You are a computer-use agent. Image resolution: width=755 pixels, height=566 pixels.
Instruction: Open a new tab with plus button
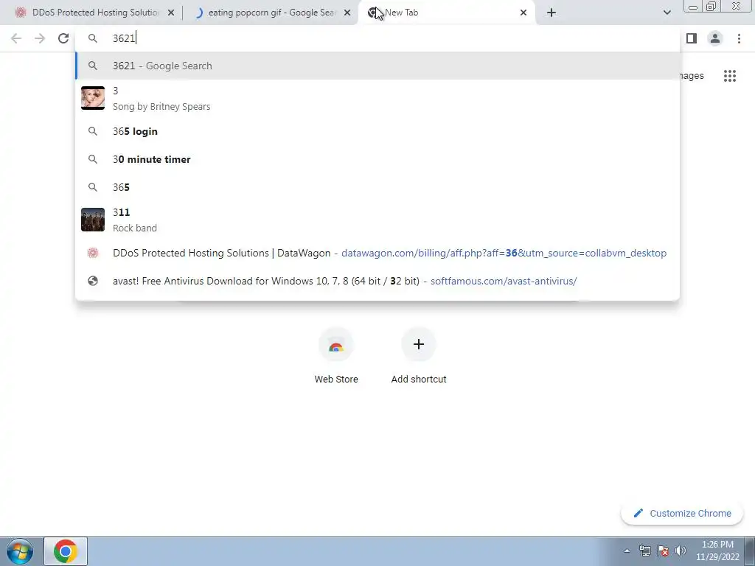(552, 13)
